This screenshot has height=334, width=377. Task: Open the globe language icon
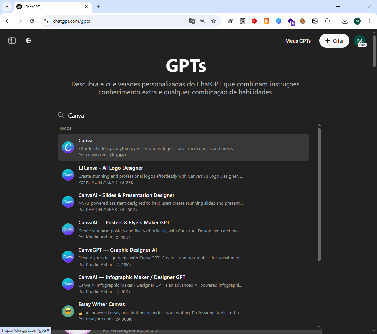(x=28, y=41)
